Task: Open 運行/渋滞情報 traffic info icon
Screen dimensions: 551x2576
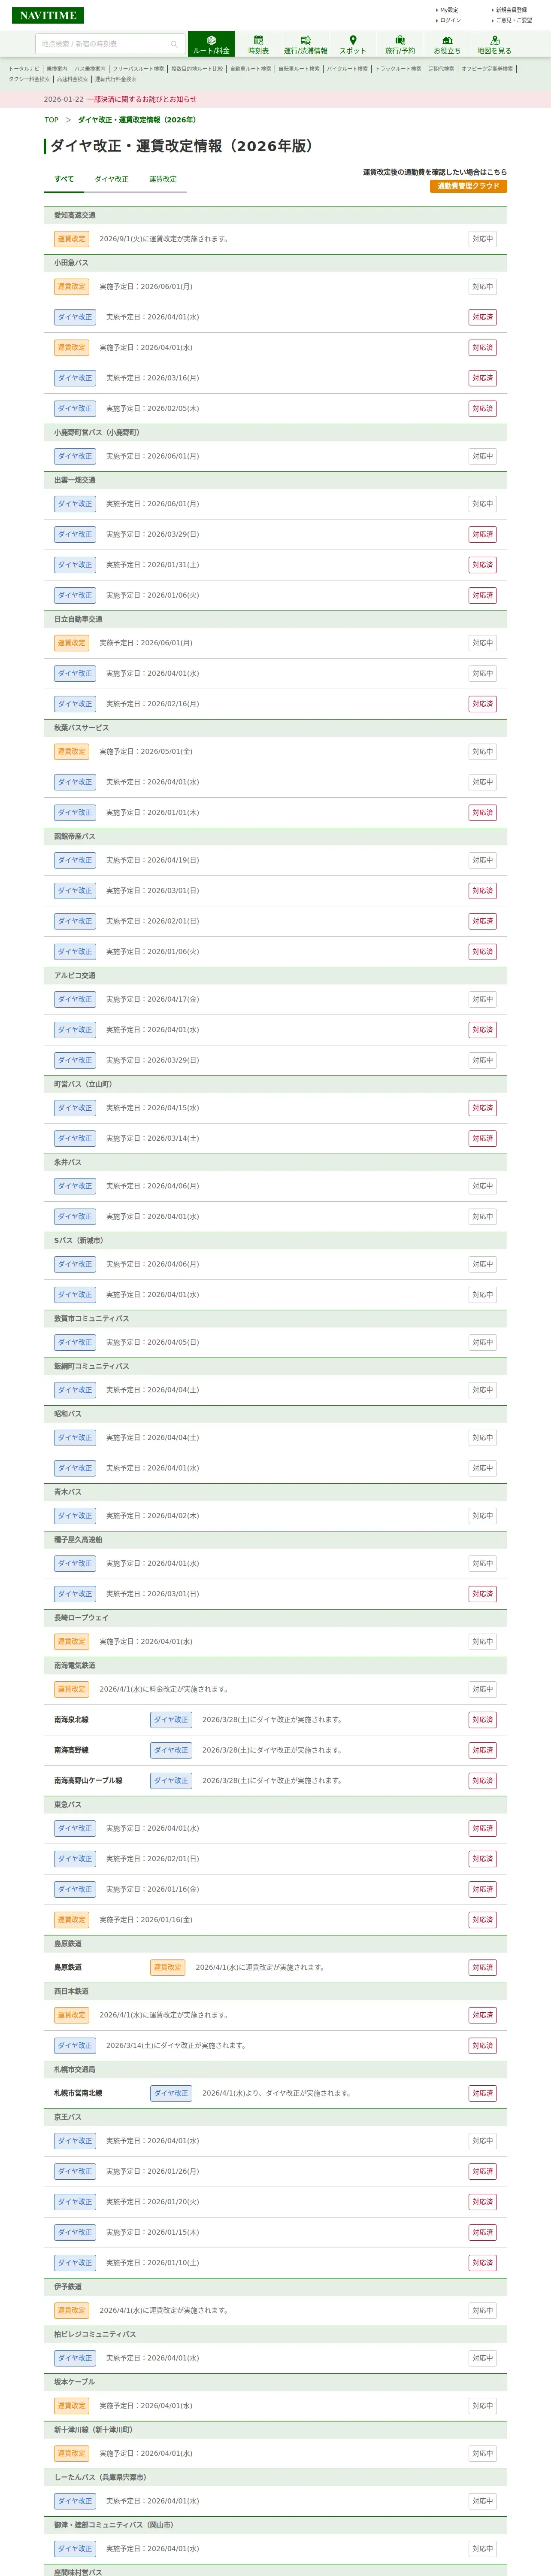Action: click(305, 44)
